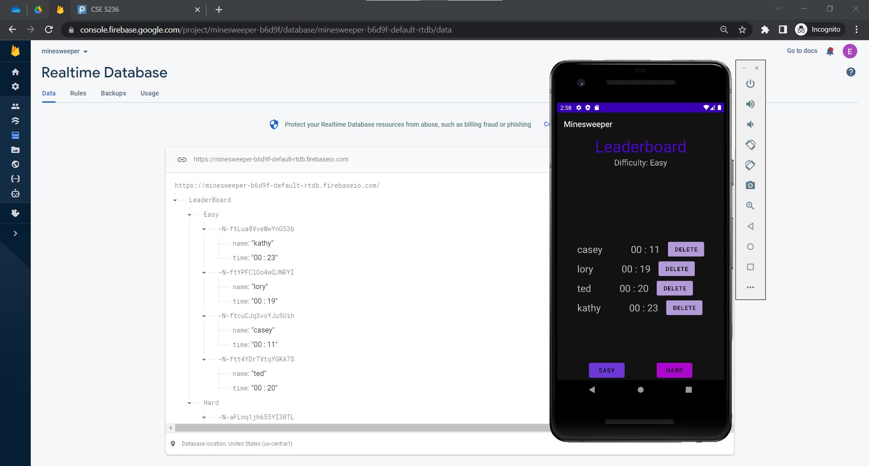Click emulator home circle in side toolbar
Viewport: 869px width, 466px height.
pyautogui.click(x=750, y=247)
